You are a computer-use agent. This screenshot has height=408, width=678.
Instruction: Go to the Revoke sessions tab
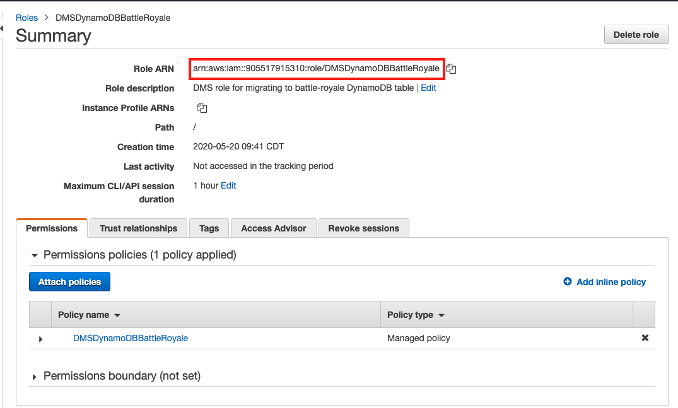364,228
